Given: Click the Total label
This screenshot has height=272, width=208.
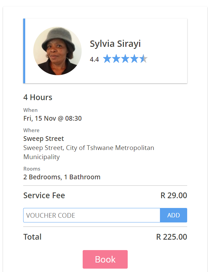Looking at the screenshot, I should click(32, 237).
